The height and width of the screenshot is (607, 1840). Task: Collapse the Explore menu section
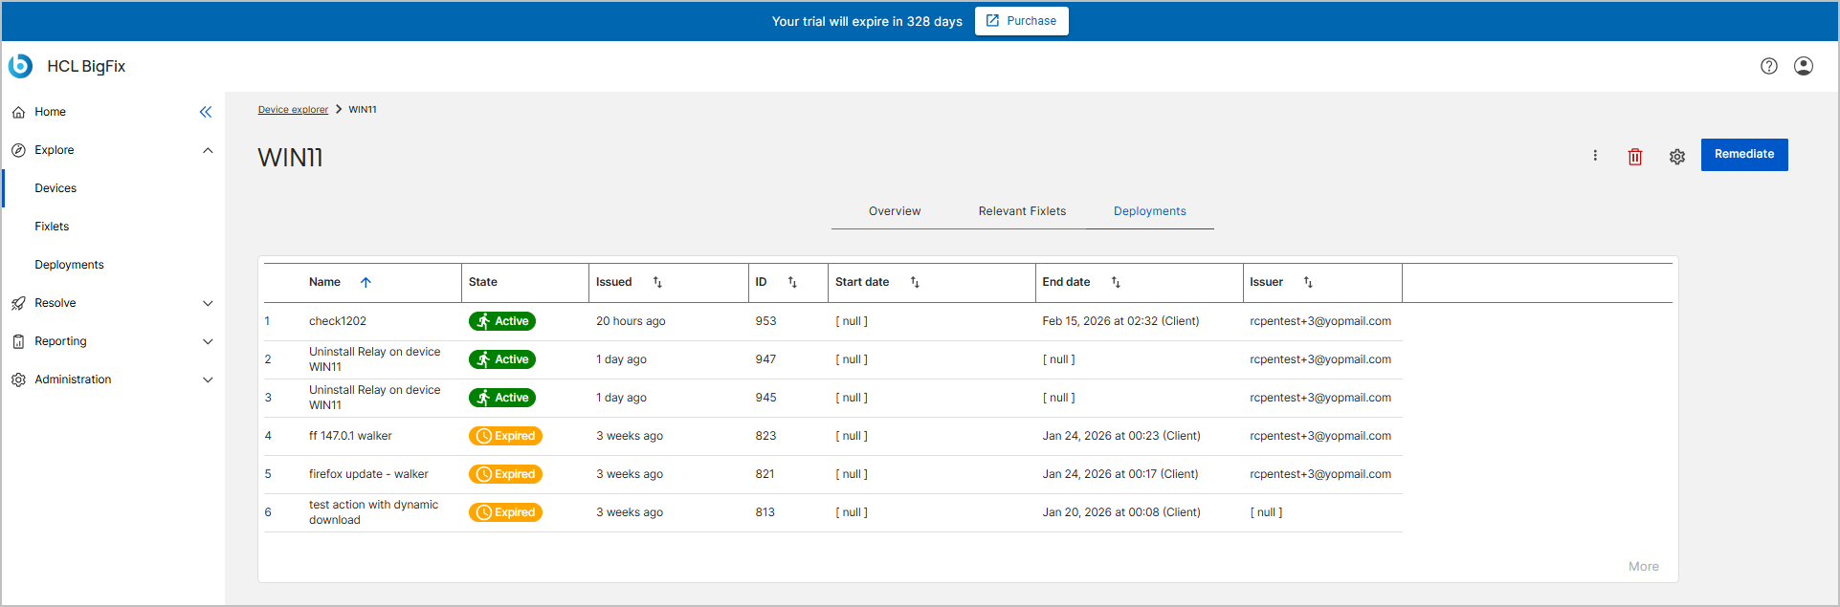tap(208, 150)
